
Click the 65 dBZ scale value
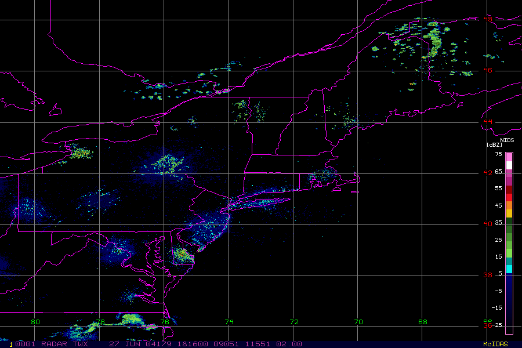[x=498, y=171]
